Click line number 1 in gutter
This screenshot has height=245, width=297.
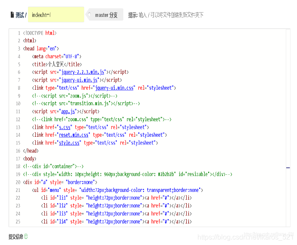(19, 33)
